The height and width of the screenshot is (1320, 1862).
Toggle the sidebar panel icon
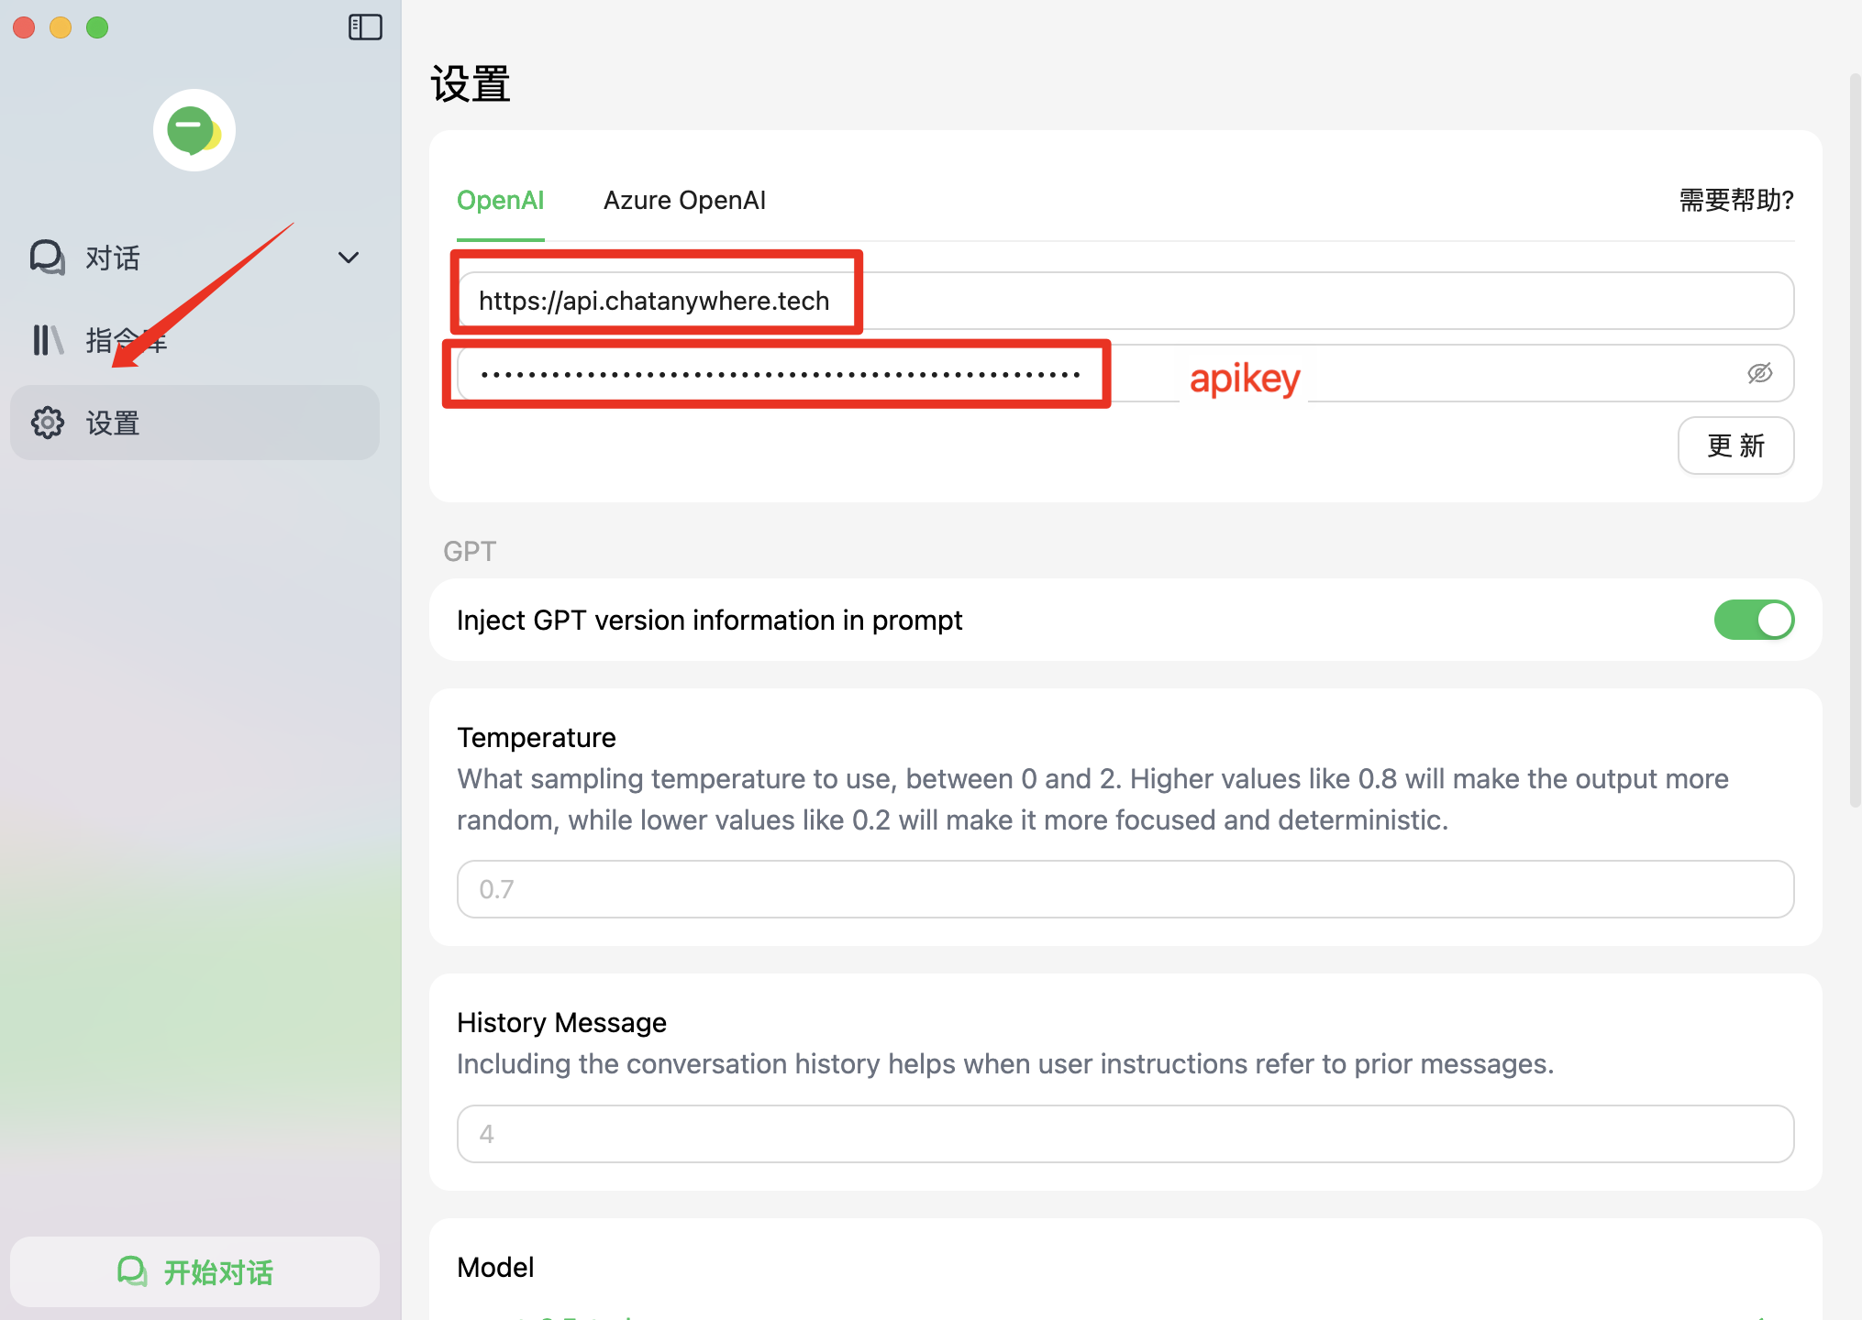pyautogui.click(x=365, y=27)
